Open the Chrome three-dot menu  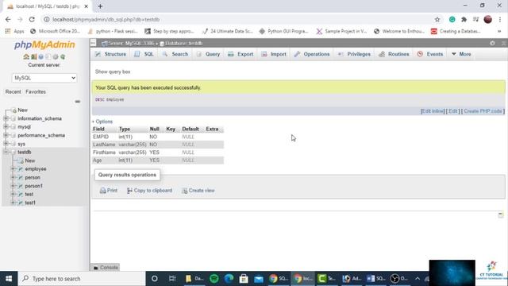(x=500, y=19)
